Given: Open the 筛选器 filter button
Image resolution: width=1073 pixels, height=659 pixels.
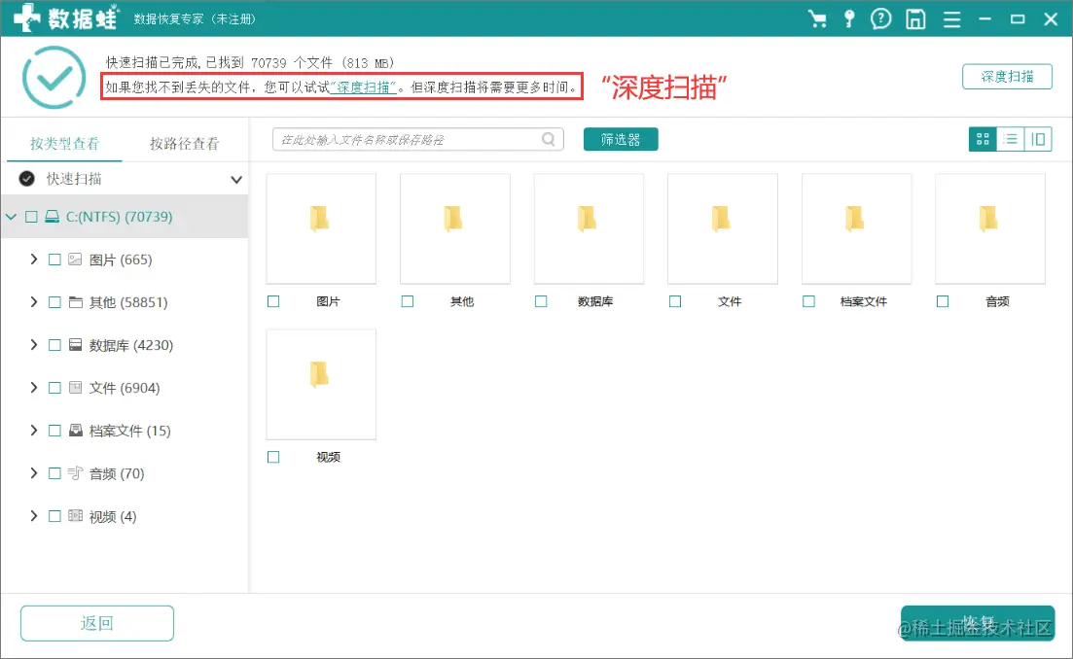Looking at the screenshot, I should [x=621, y=139].
